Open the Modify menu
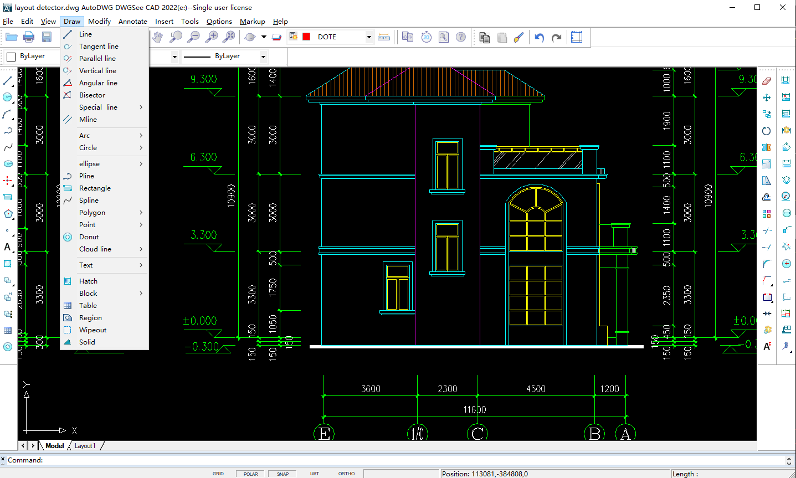The width and height of the screenshot is (796, 478). tap(99, 22)
